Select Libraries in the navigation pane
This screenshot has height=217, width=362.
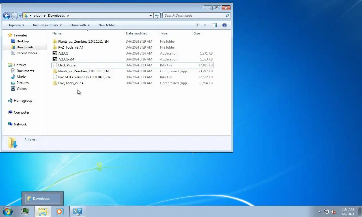coord(20,65)
